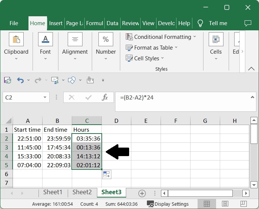This screenshot has width=259, height=209.
Task: Open the undo history dropdown
Action: click(28, 80)
